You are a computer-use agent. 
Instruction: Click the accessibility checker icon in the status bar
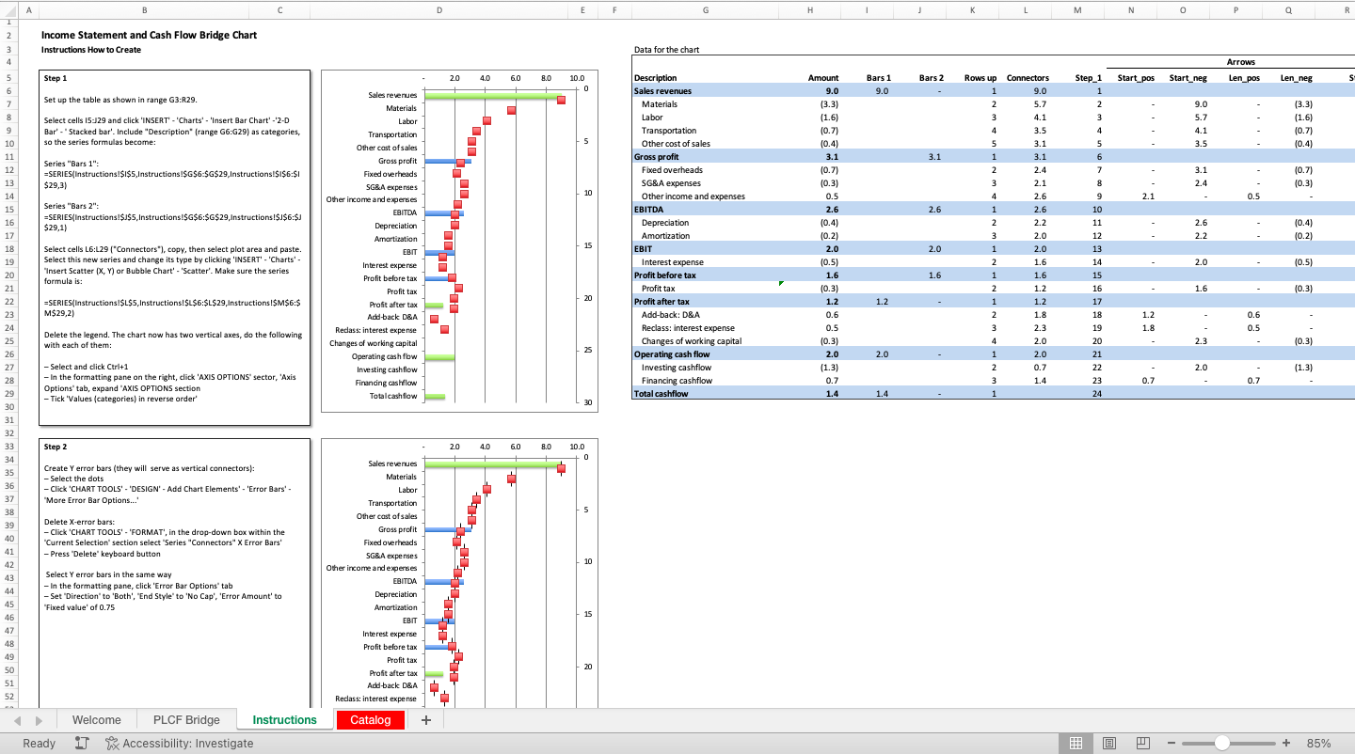112,743
